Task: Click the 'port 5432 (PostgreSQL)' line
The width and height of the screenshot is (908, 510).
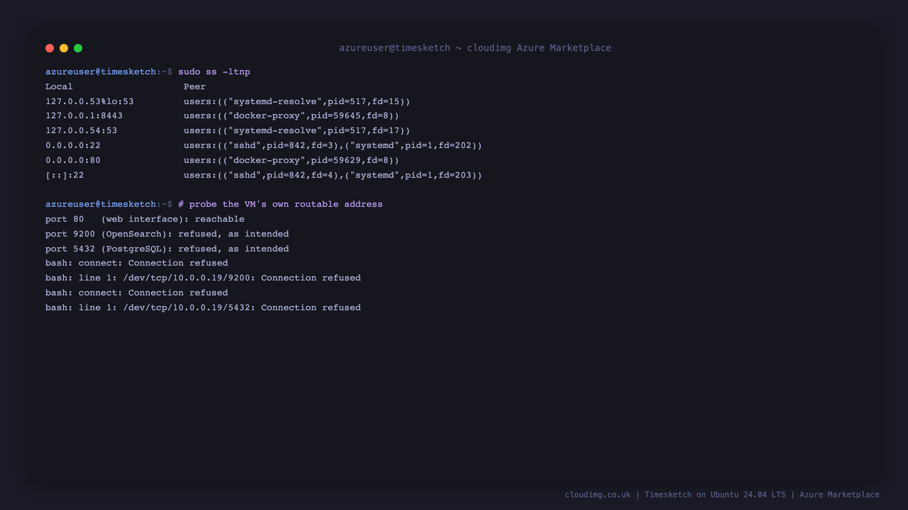Action: point(167,249)
